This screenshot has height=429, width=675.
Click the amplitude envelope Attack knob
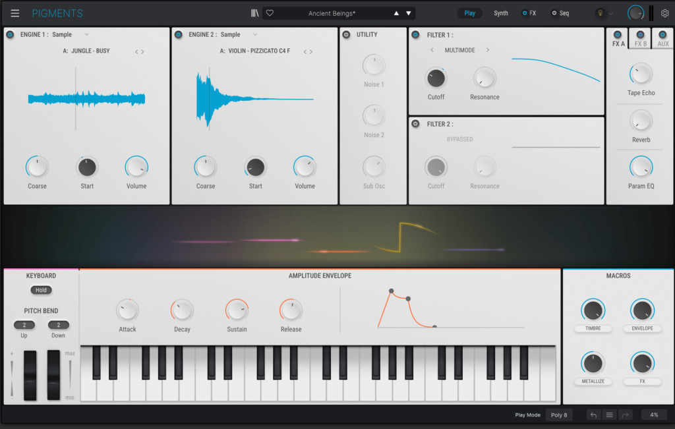127,310
